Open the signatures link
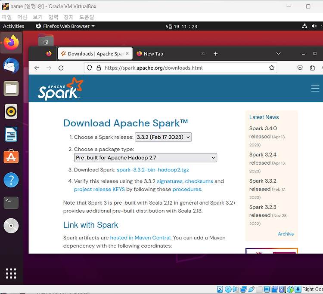The height and width of the screenshot is (294, 323). [170, 181]
